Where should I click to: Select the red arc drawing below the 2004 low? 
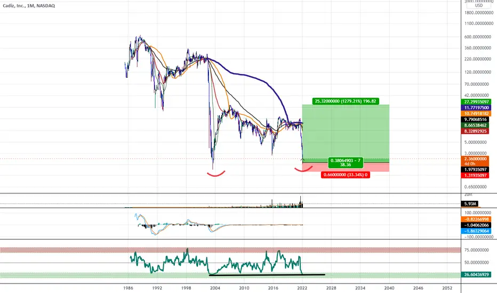[x=216, y=174]
